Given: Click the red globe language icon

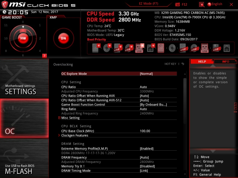Looking at the screenshot, I should (209, 4).
